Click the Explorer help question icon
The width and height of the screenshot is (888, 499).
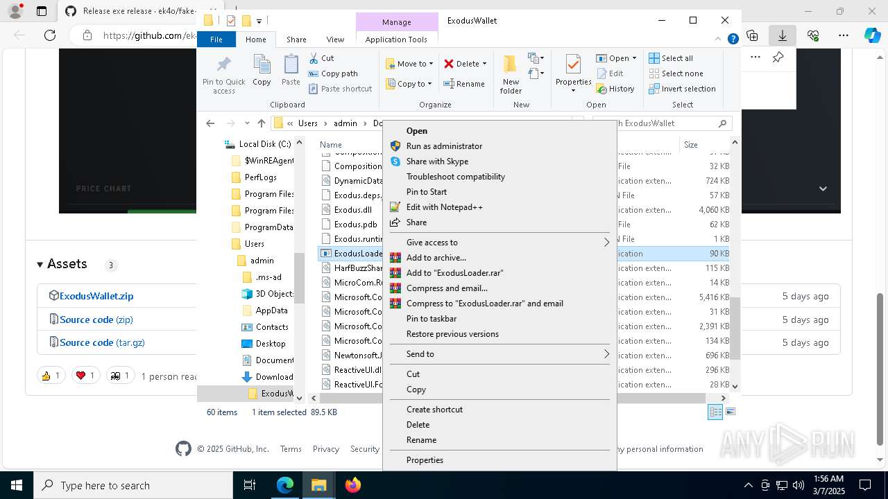(x=733, y=40)
